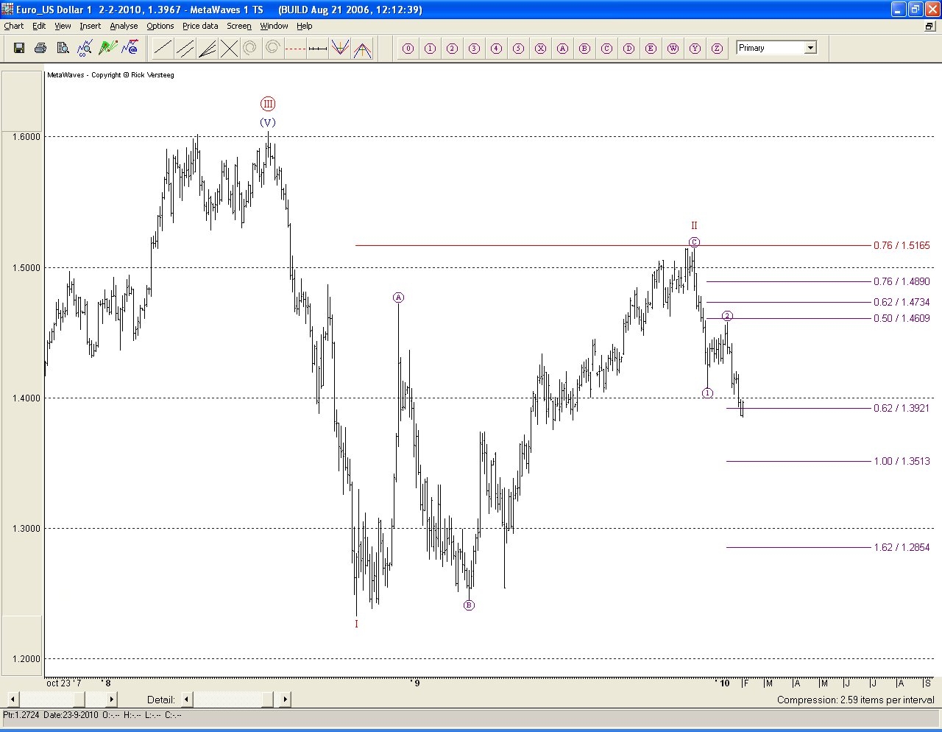This screenshot has width=942, height=732.
Task: Select the single trend line tool
Action: tap(163, 49)
